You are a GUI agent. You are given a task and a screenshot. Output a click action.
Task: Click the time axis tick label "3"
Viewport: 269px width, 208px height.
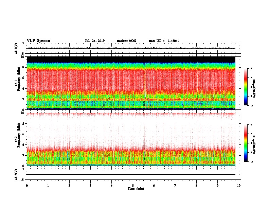pos(90,186)
